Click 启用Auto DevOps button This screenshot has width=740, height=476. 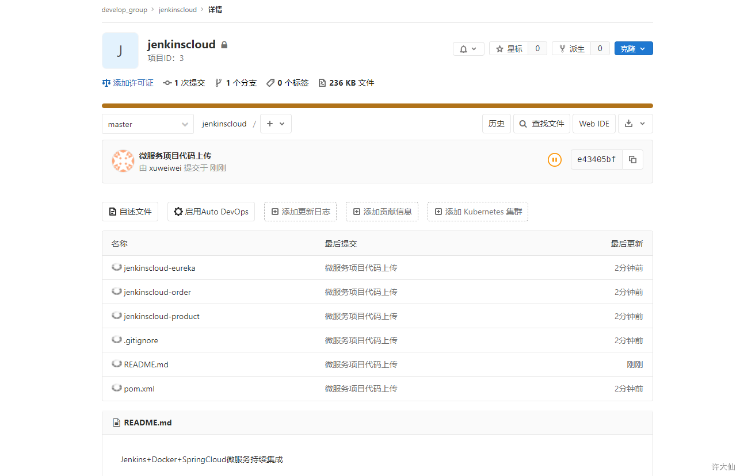point(211,212)
